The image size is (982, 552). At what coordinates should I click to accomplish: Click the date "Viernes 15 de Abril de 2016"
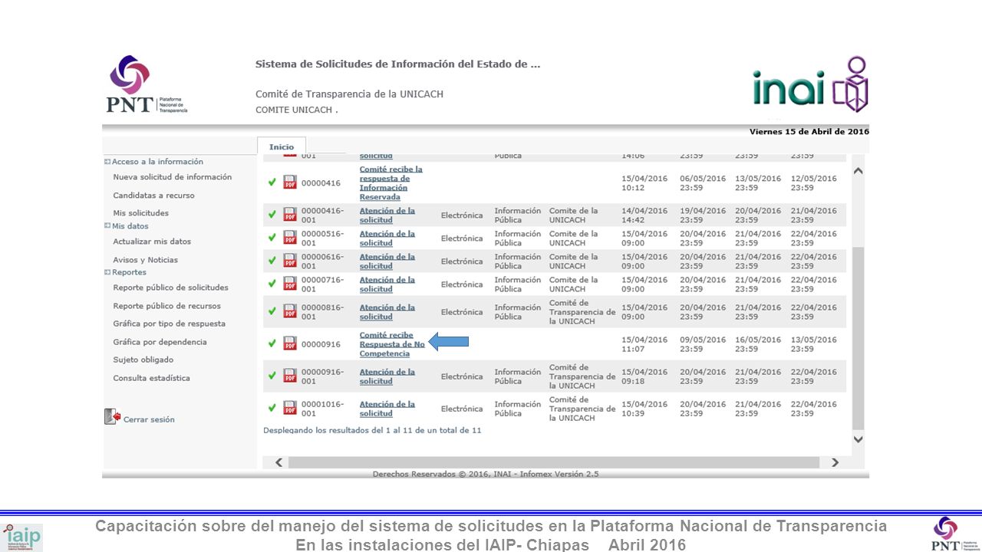809,132
